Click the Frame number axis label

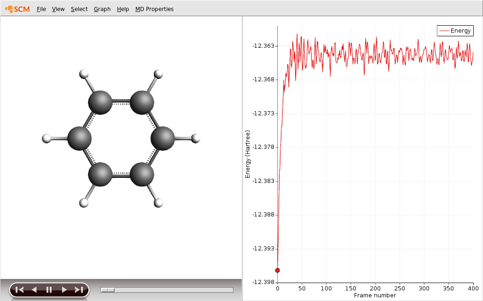pos(375,295)
